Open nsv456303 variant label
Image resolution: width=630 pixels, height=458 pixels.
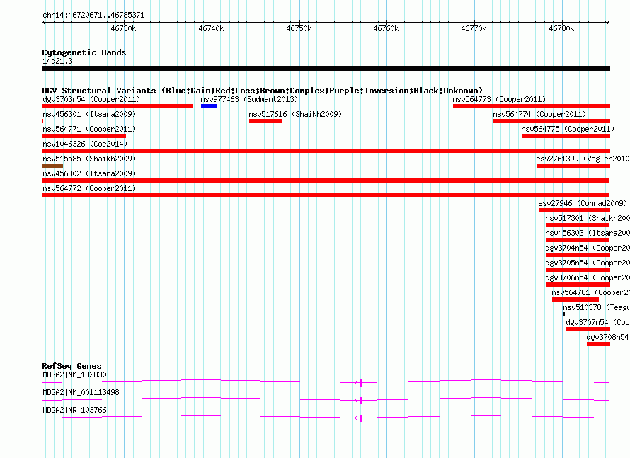(588, 233)
